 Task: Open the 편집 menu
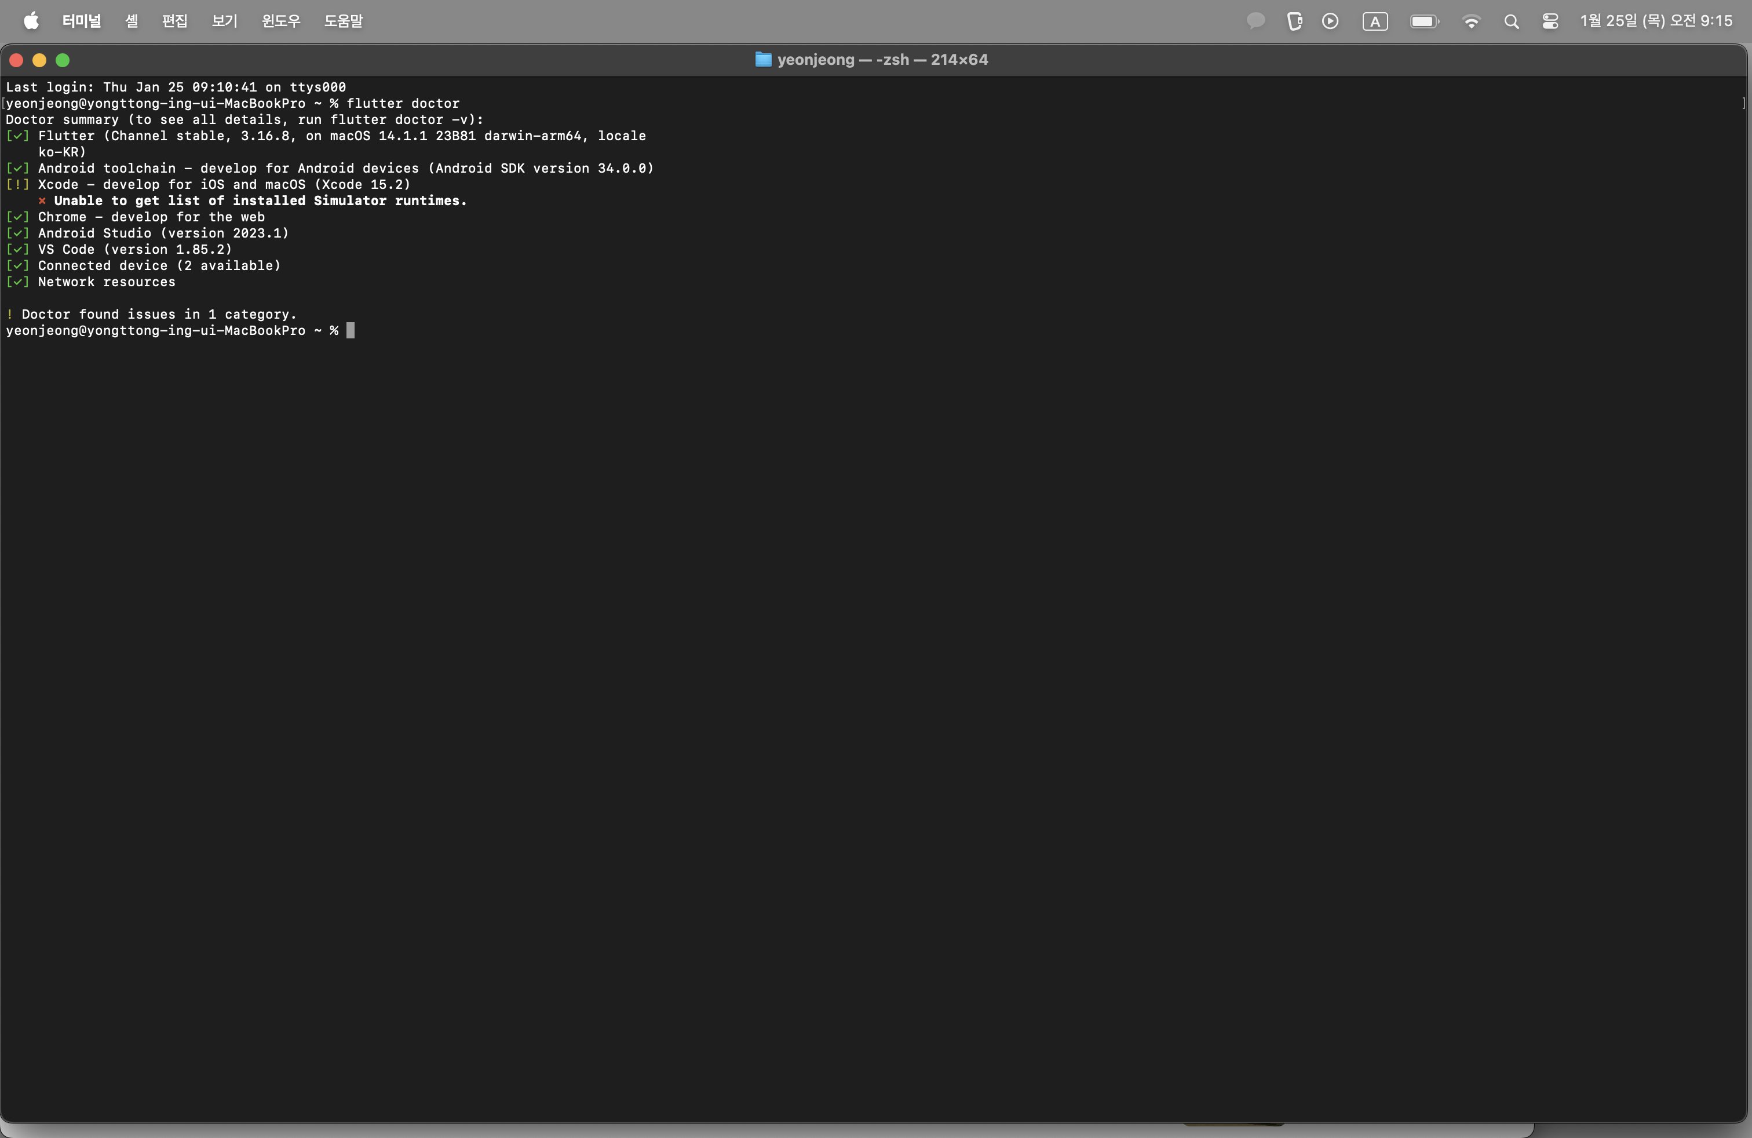(174, 21)
